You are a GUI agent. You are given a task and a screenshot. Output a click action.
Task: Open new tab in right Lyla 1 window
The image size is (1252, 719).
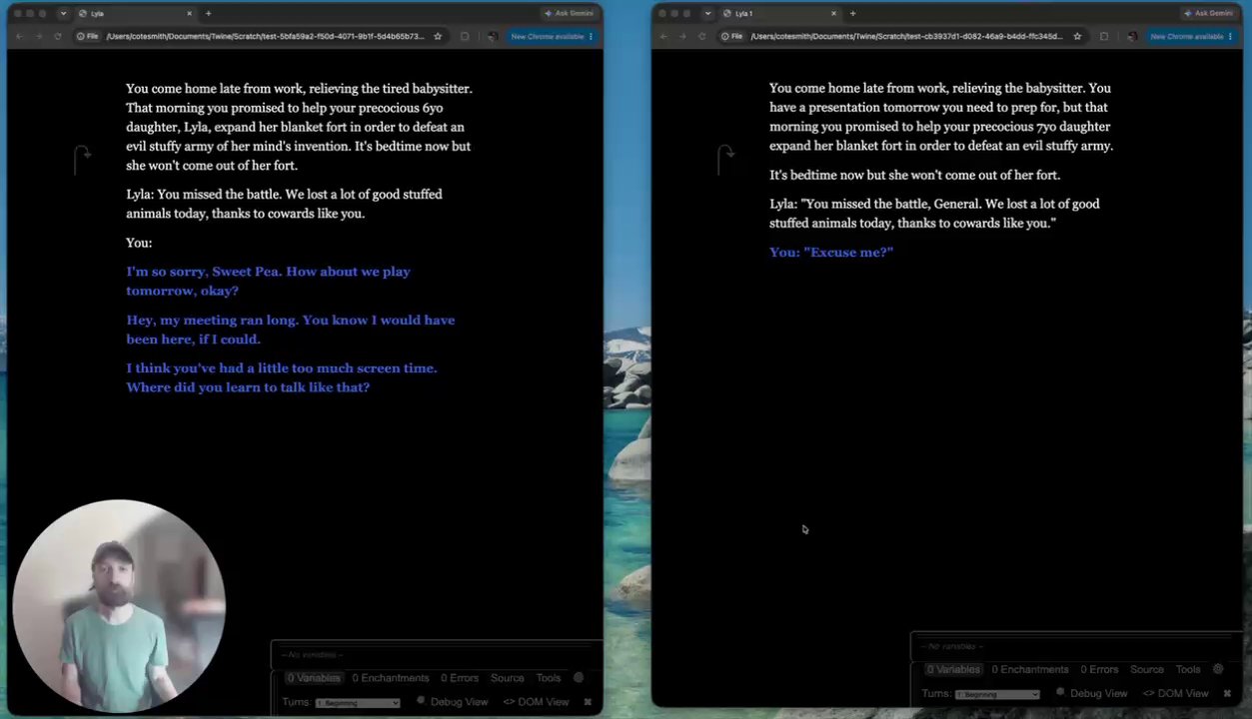(x=852, y=13)
